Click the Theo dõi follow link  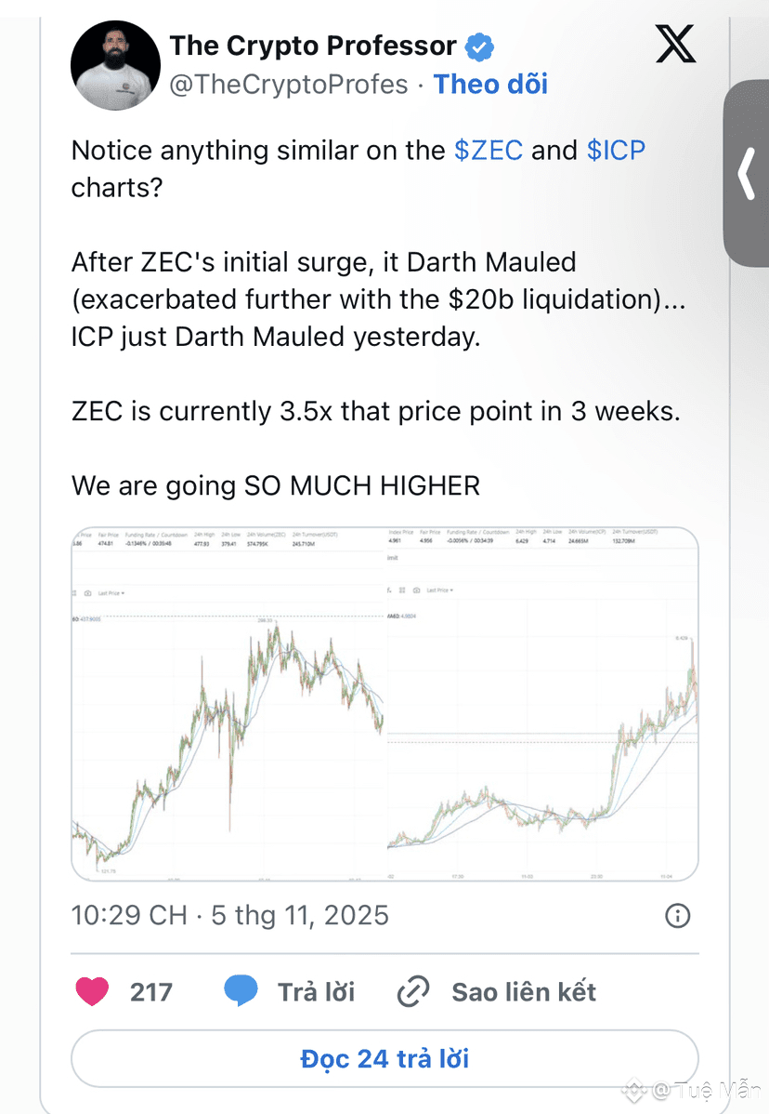click(490, 85)
